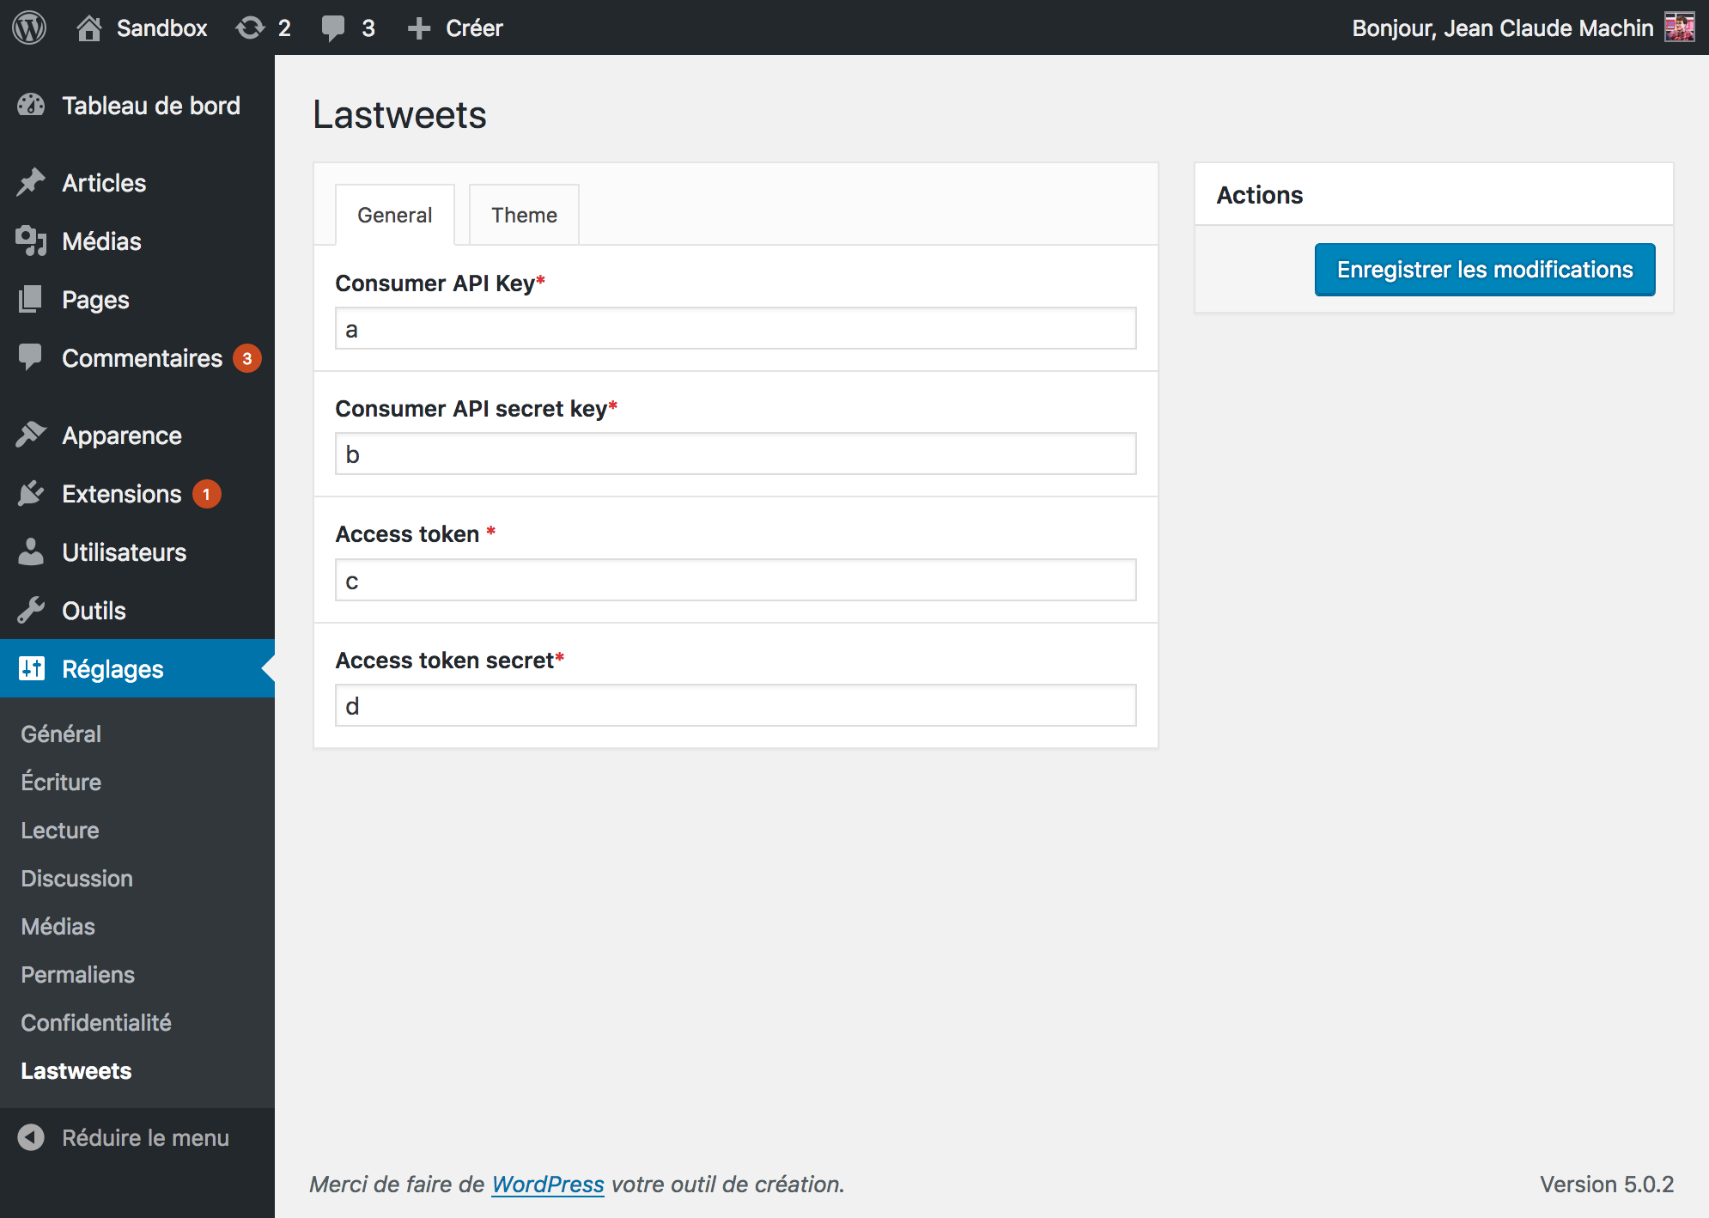The width and height of the screenshot is (1709, 1218).
Task: Click the updates refresh icon
Action: [x=250, y=27]
